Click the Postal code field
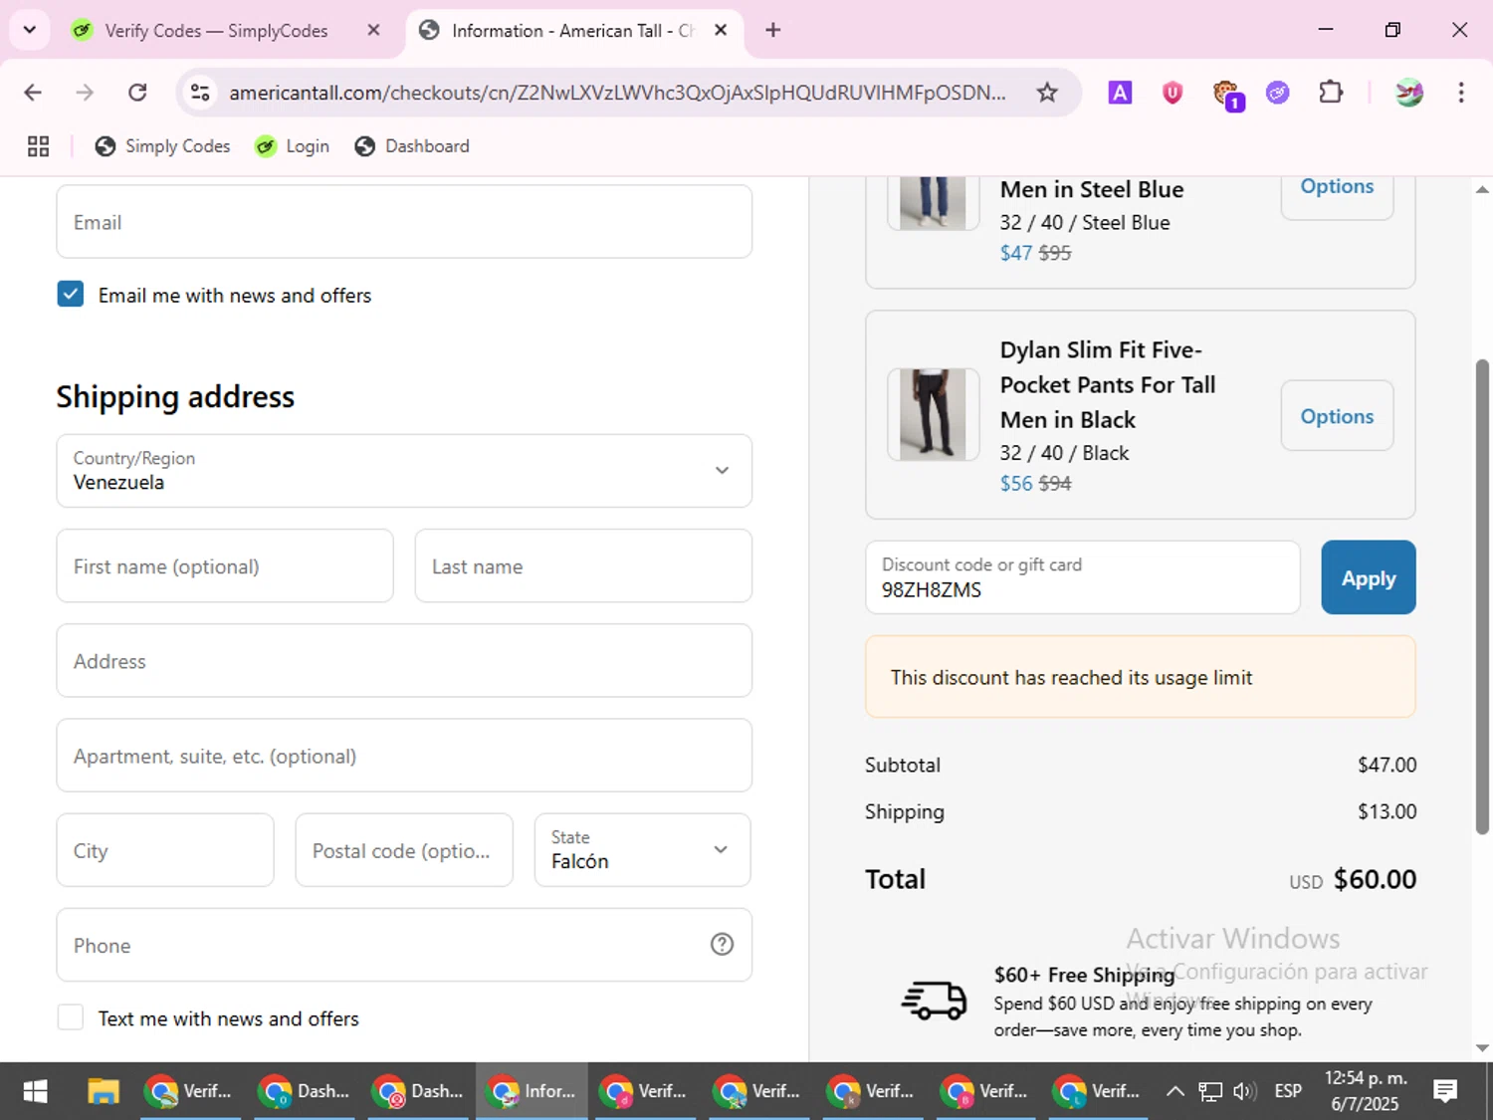The image size is (1493, 1120). click(x=404, y=850)
